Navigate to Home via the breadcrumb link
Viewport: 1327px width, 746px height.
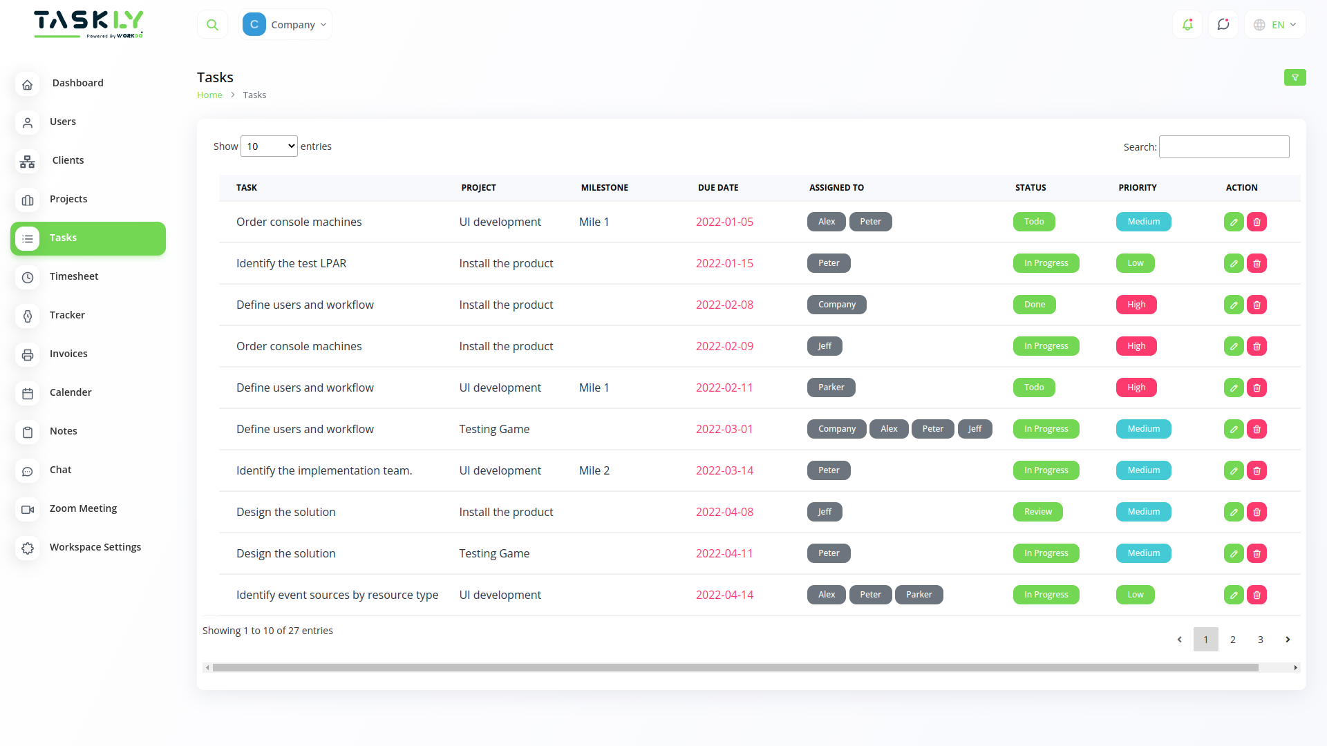[209, 95]
